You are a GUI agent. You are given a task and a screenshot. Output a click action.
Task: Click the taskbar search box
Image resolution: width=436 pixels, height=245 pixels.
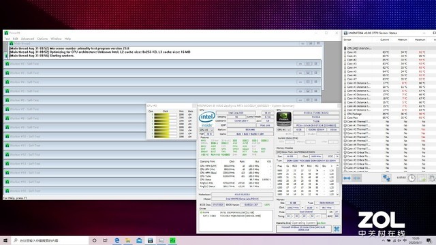50,240
